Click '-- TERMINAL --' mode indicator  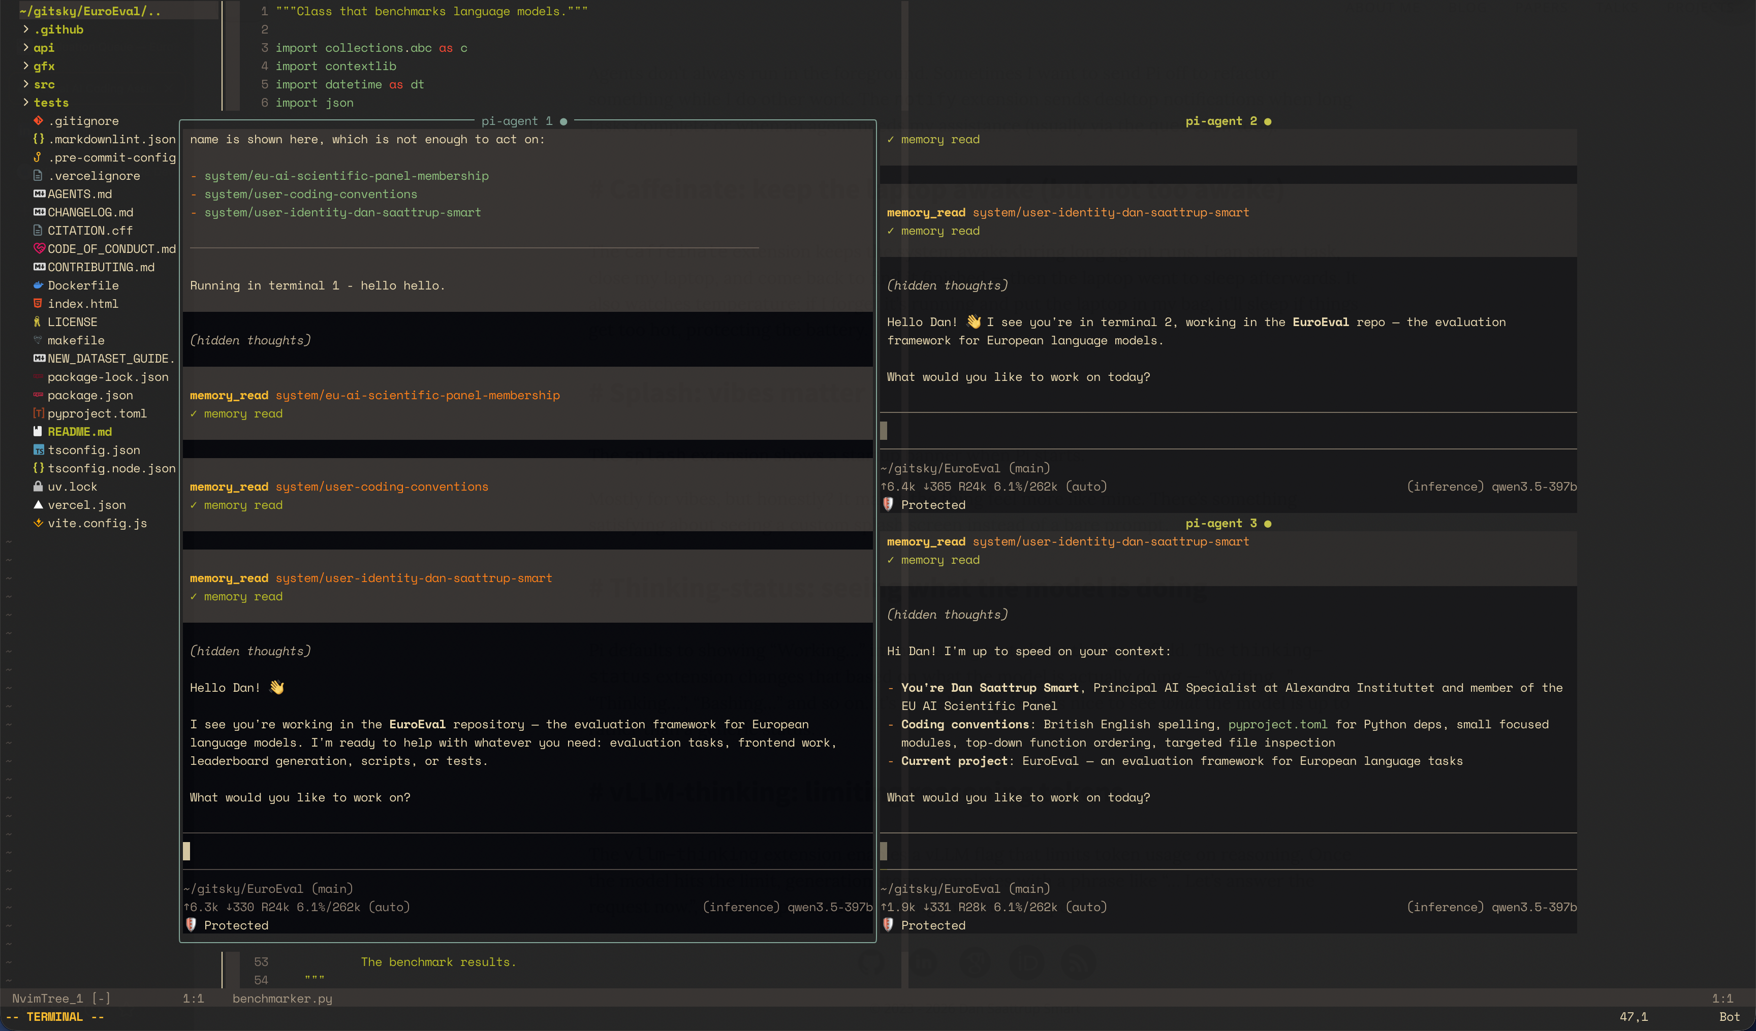tap(55, 1016)
